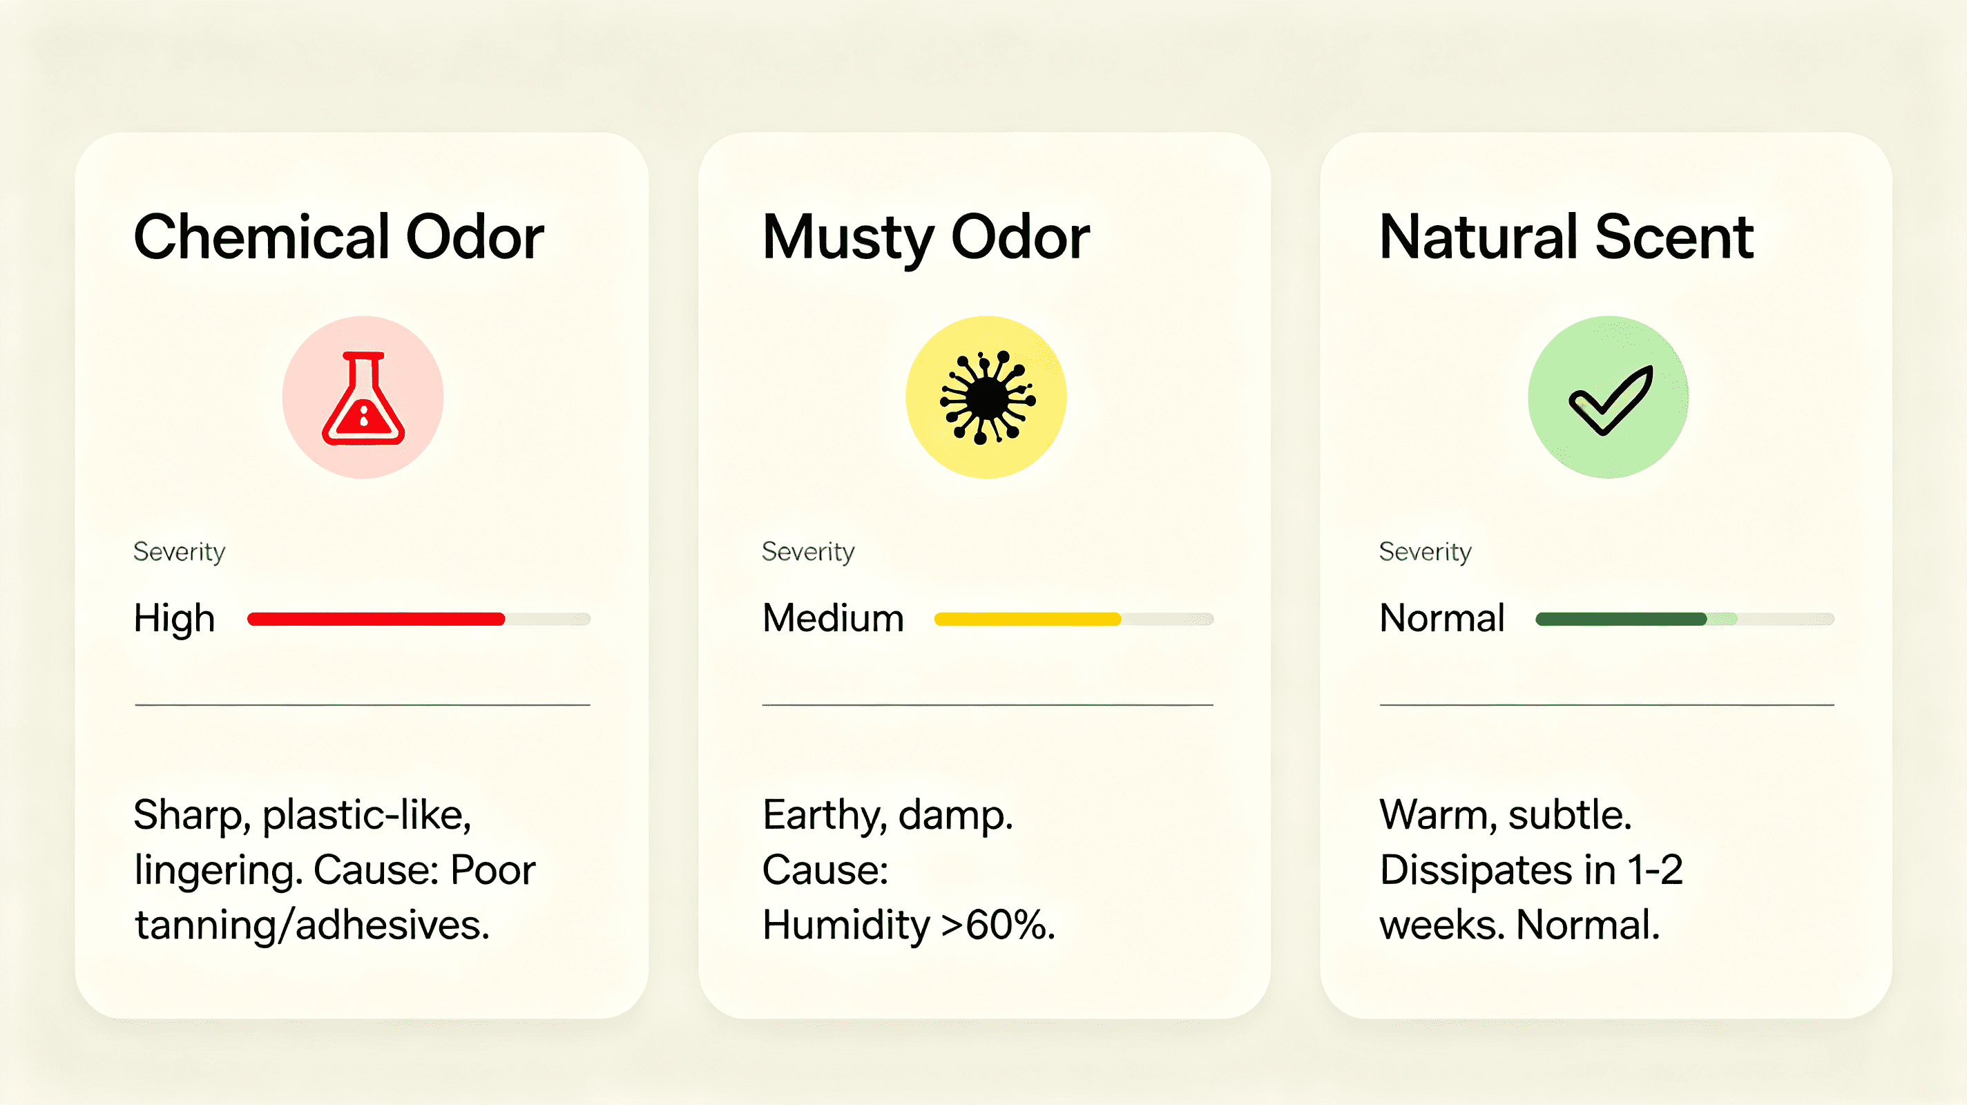Click the black mold spore icon
Viewport: 1967px width, 1105px height.
(x=988, y=397)
